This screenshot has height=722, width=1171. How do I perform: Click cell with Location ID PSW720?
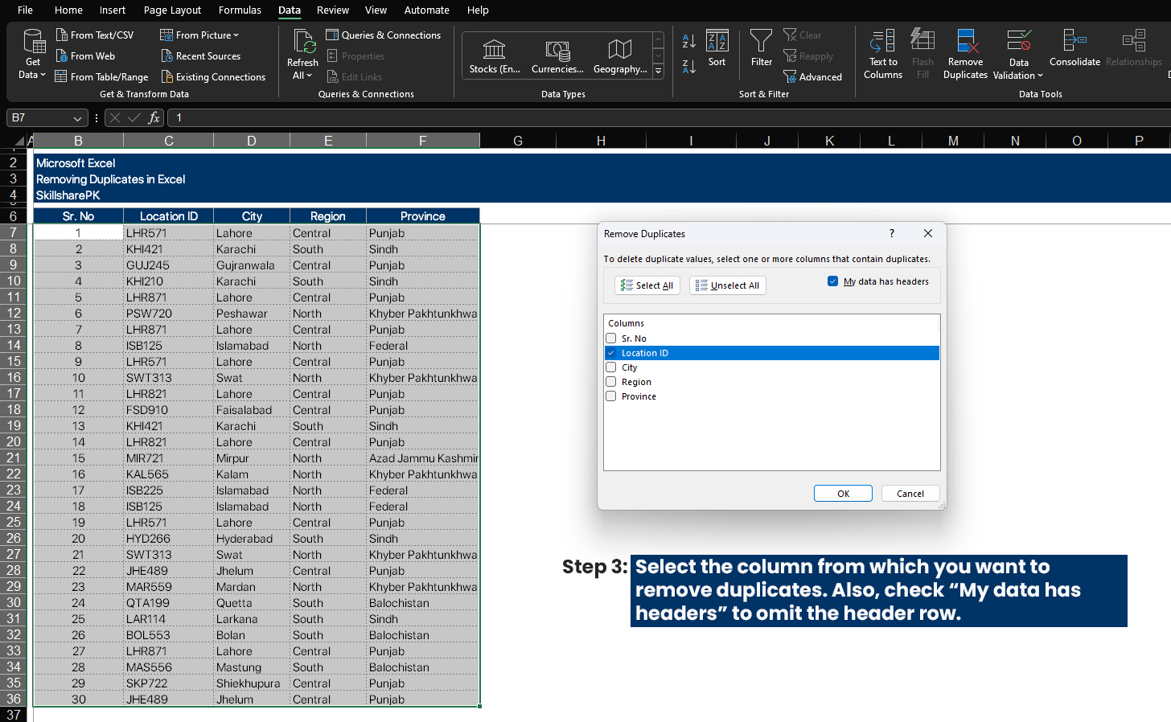[168, 314]
